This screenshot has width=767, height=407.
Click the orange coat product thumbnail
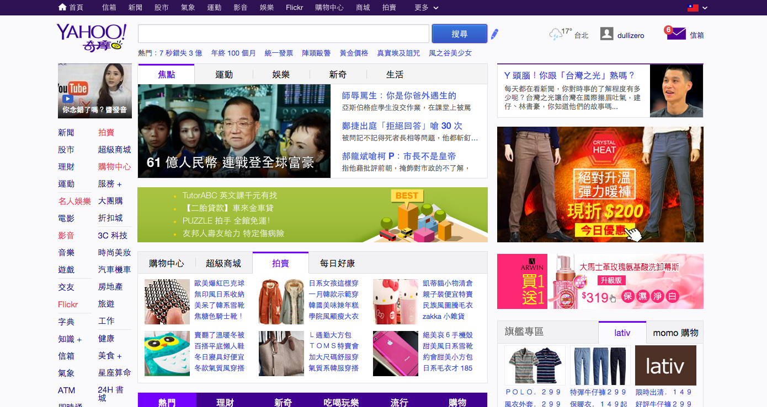coord(281,302)
